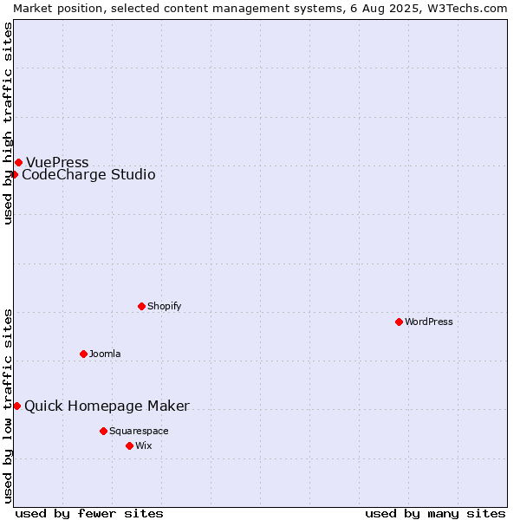Click the Quick Homepage Maker red marker
The image size is (520, 520).
[x=17, y=406]
